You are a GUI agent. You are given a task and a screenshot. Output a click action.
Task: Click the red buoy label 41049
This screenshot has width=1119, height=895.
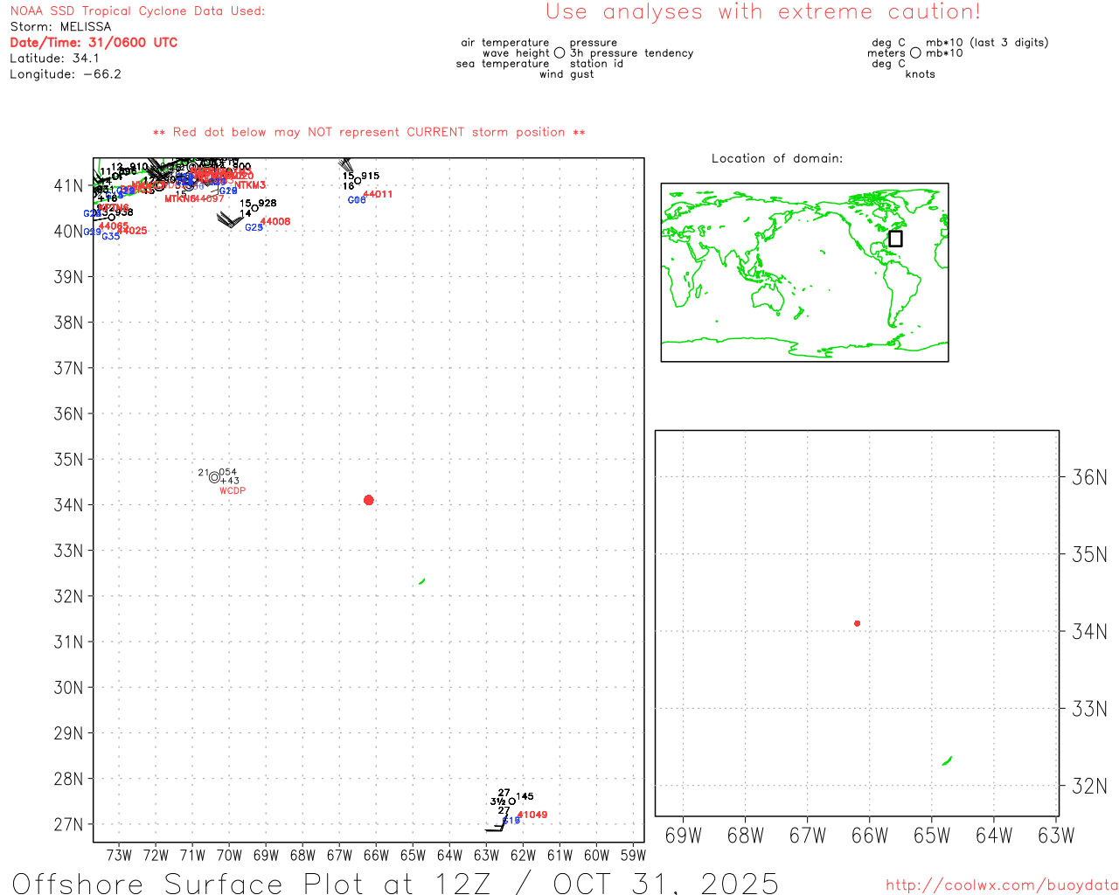532,815
